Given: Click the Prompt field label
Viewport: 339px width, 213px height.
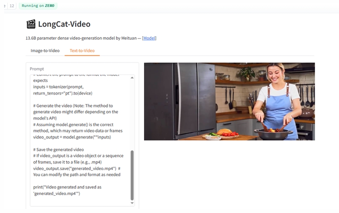Looking at the screenshot, I should [x=37, y=69].
